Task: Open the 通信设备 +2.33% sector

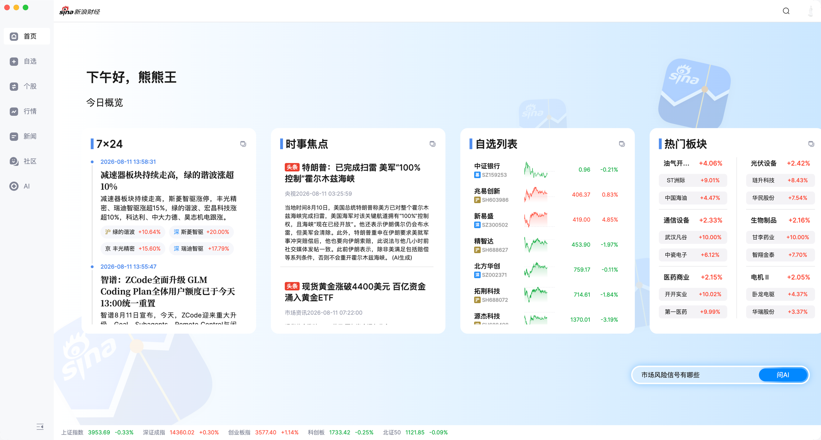Action: coord(693,220)
